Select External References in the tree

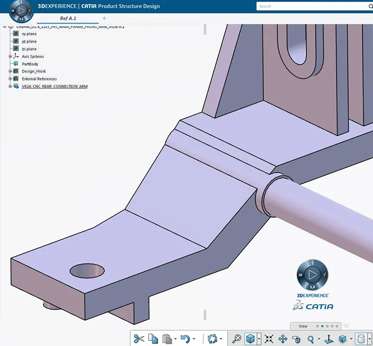coord(39,79)
